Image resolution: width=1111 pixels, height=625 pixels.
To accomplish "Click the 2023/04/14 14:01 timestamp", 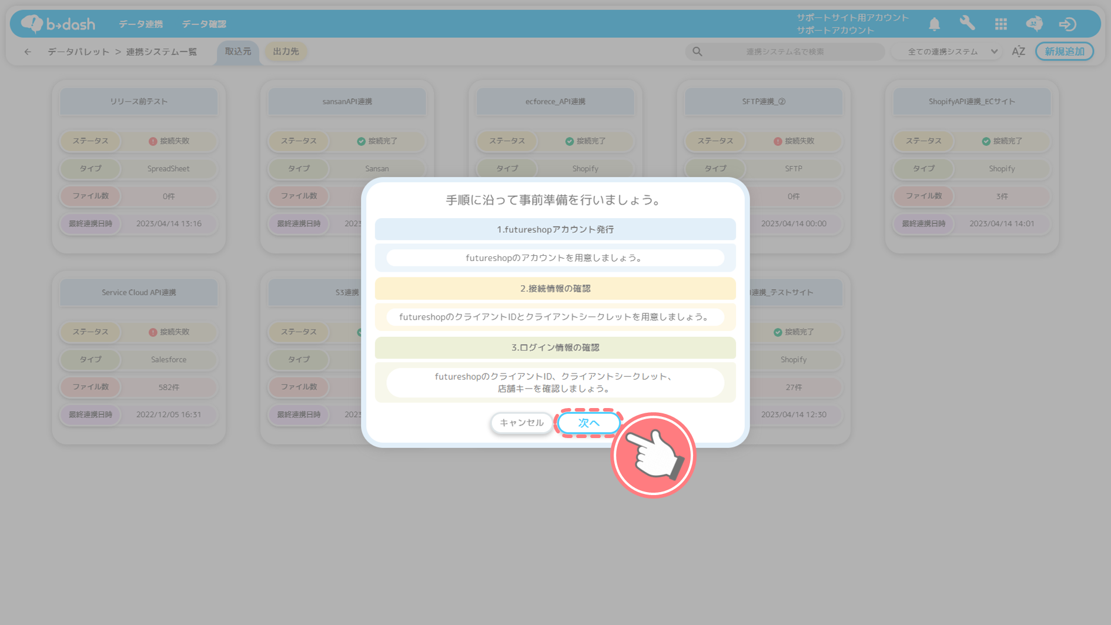I will click(x=1002, y=223).
